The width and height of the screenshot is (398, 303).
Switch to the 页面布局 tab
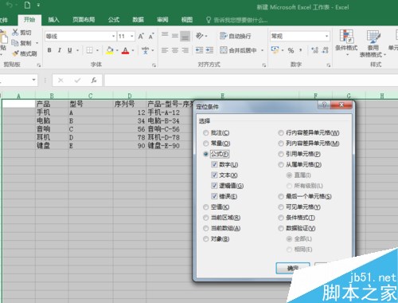[84, 19]
